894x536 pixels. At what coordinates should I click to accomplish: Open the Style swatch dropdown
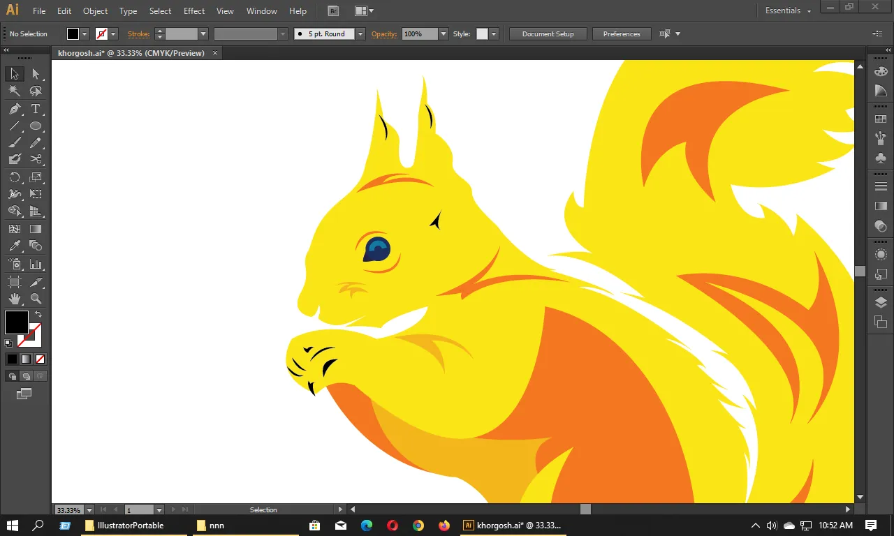(x=494, y=33)
